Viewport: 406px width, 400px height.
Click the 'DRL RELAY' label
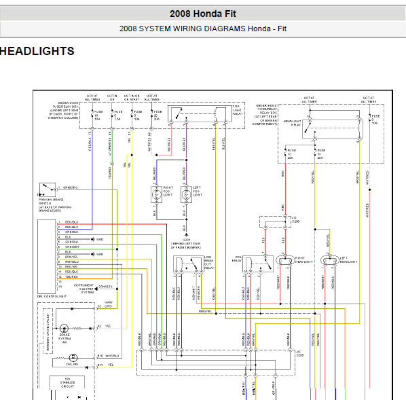point(237,259)
